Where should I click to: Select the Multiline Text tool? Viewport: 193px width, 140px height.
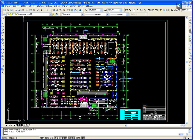[x=3, y=73]
